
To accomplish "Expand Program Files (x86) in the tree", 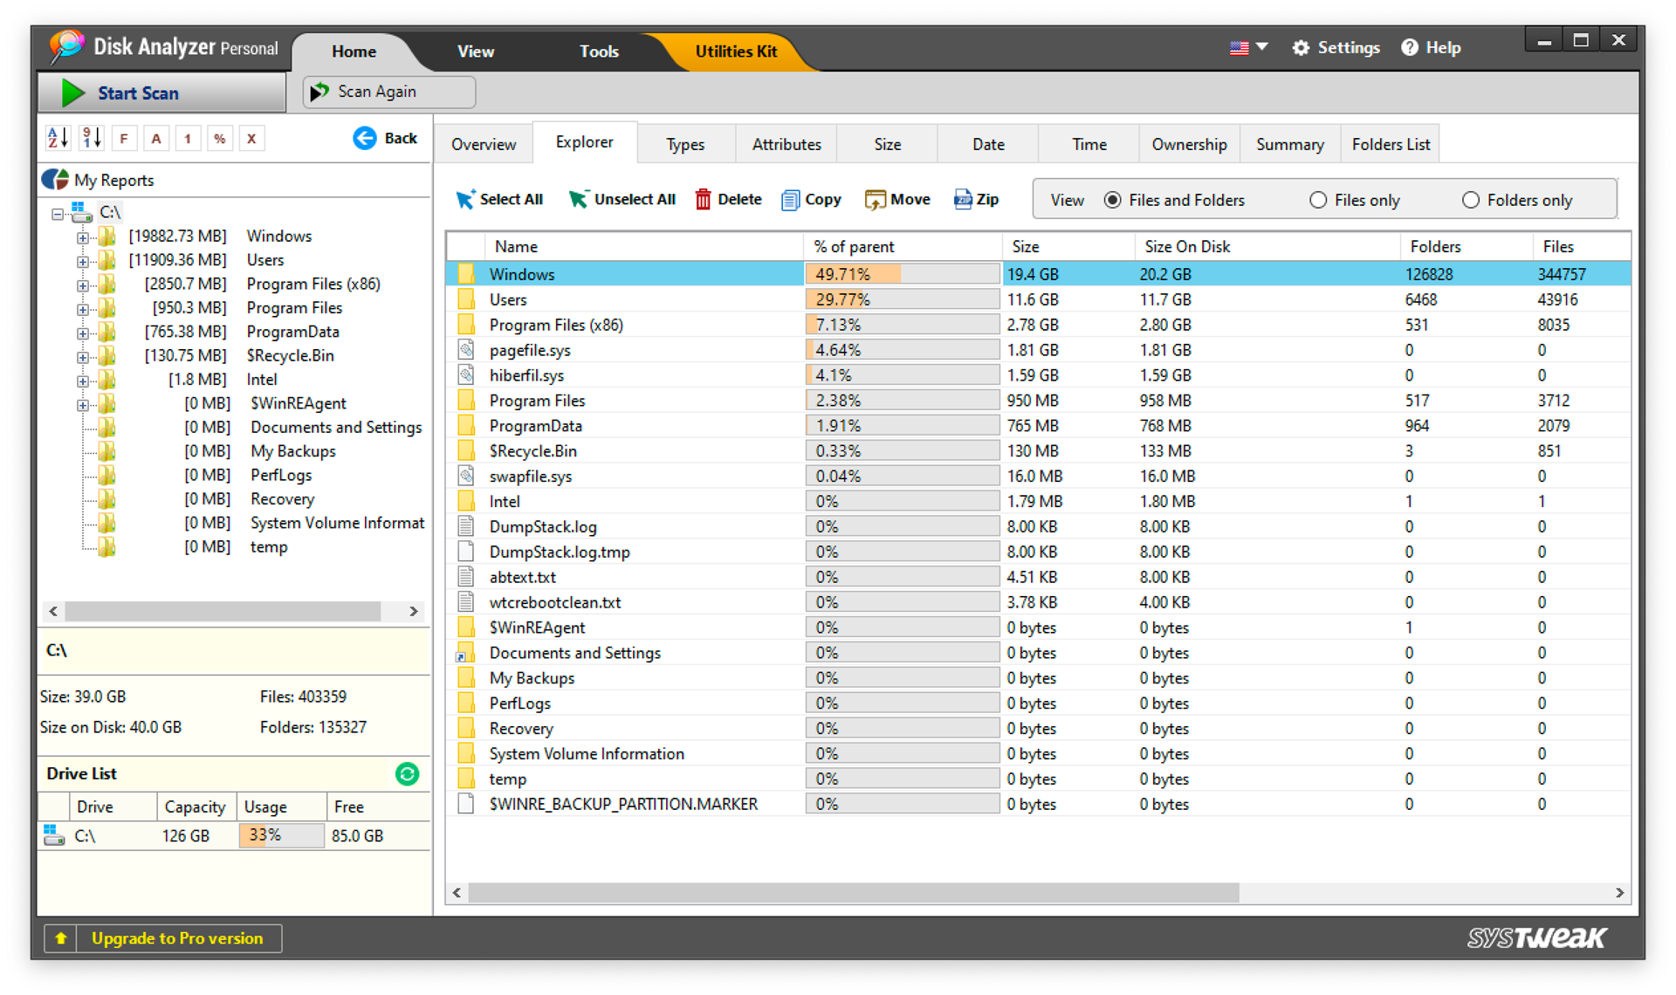I will tap(82, 285).
